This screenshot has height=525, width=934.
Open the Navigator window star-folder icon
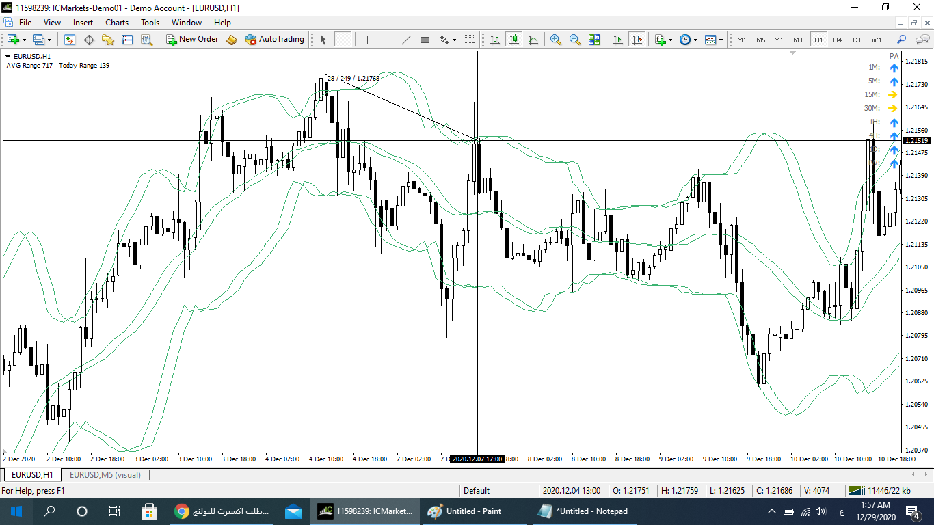click(x=108, y=40)
